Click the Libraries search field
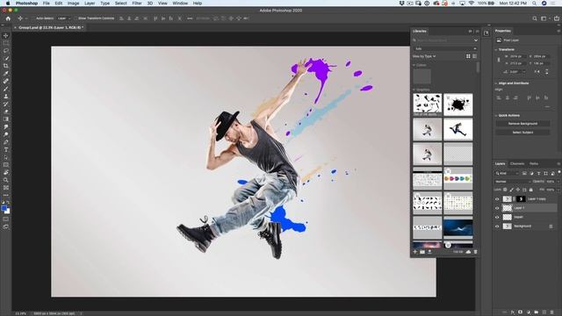 445,40
